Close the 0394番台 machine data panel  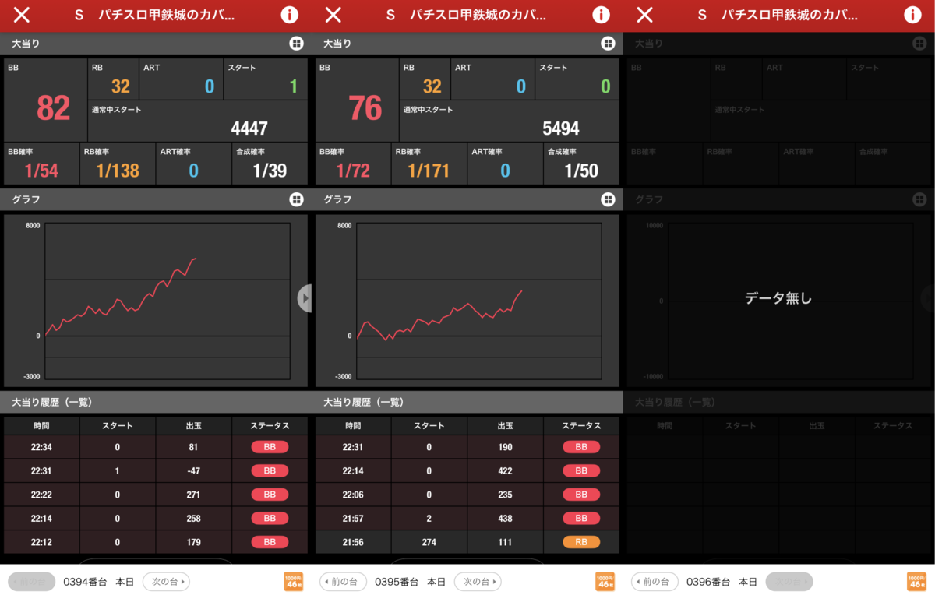tap(22, 15)
